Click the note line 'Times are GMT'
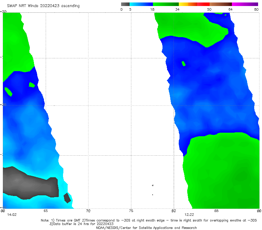Image resolution: width=262 pixels, height=230 pixels. pyautogui.click(x=69, y=220)
